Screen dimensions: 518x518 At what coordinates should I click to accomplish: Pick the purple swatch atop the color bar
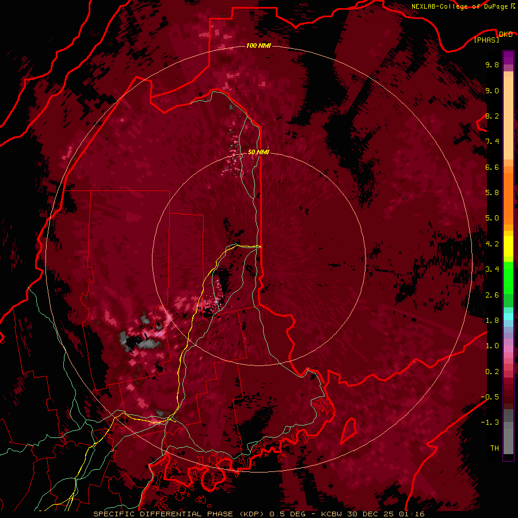[x=508, y=58]
